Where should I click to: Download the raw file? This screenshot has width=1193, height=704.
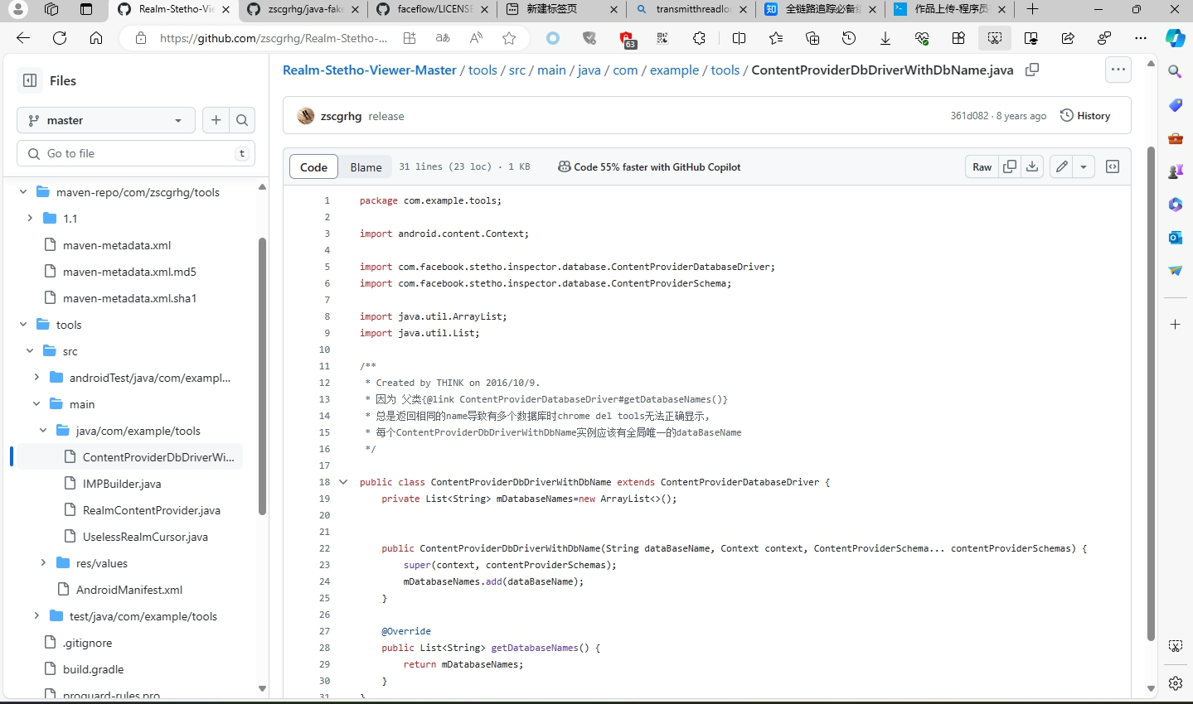click(1032, 166)
